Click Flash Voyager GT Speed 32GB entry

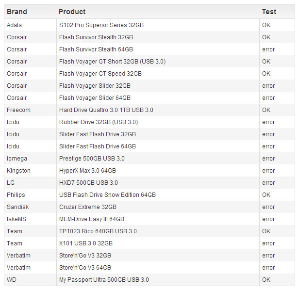[x=100, y=74]
